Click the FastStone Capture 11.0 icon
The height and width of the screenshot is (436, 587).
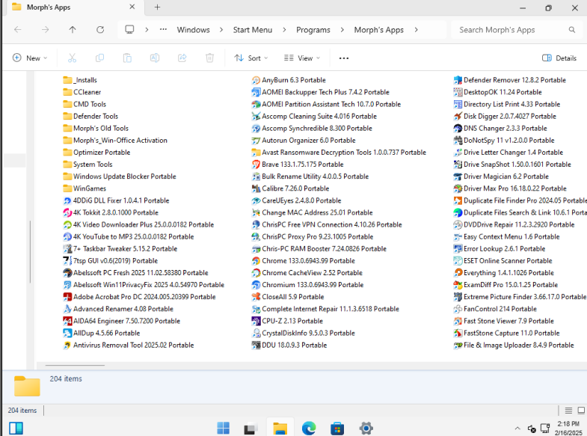(x=458, y=333)
